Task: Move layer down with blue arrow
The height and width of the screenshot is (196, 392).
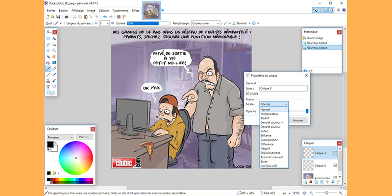Action: pyautogui.click(x=333, y=182)
